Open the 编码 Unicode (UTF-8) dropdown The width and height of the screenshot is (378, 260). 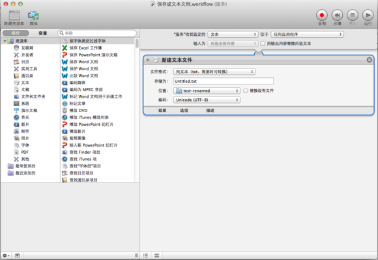tap(207, 100)
